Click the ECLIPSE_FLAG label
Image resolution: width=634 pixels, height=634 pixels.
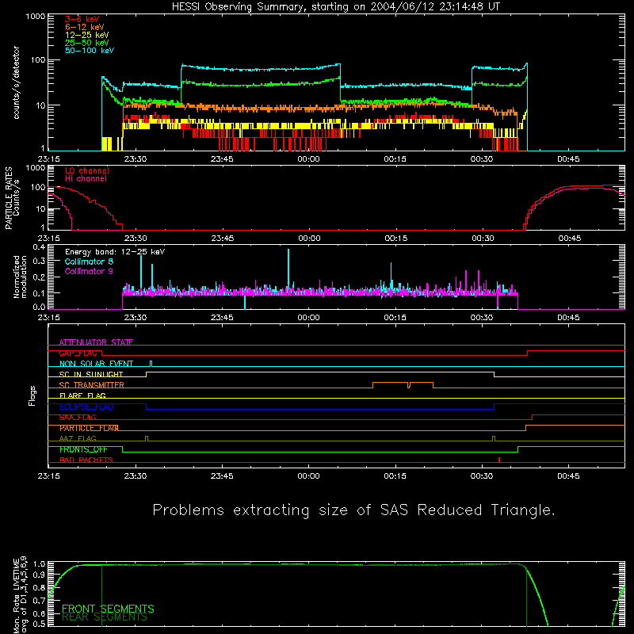(86, 407)
